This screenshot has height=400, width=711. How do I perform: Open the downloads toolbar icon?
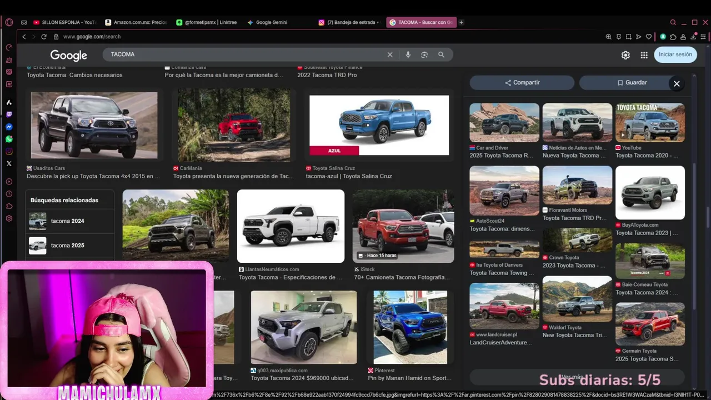pos(693,37)
